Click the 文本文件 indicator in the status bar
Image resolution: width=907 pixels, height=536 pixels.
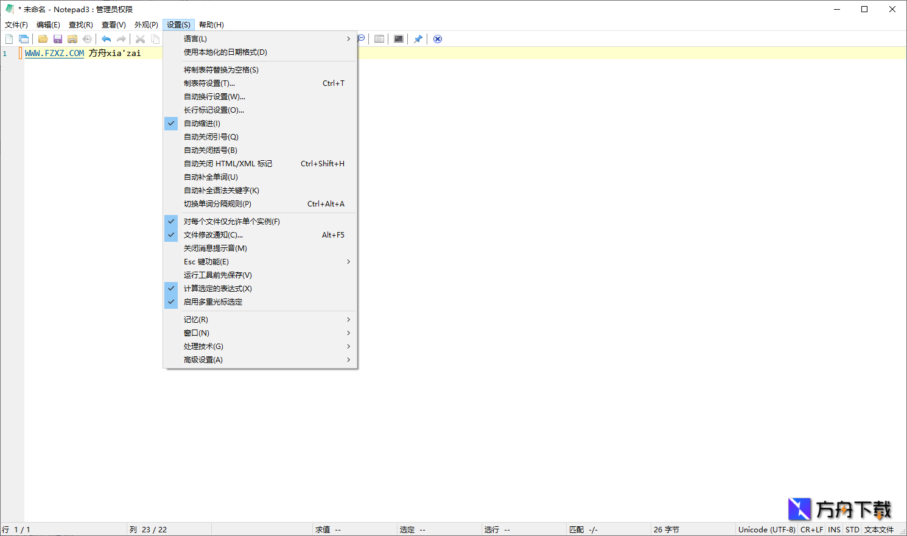pos(879,529)
